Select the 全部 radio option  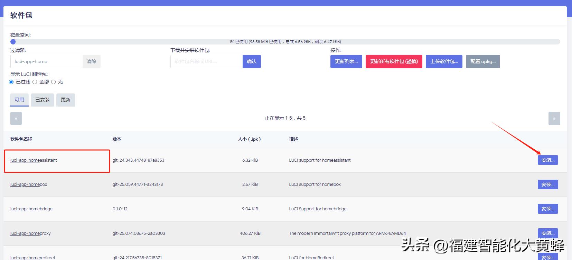35,82
